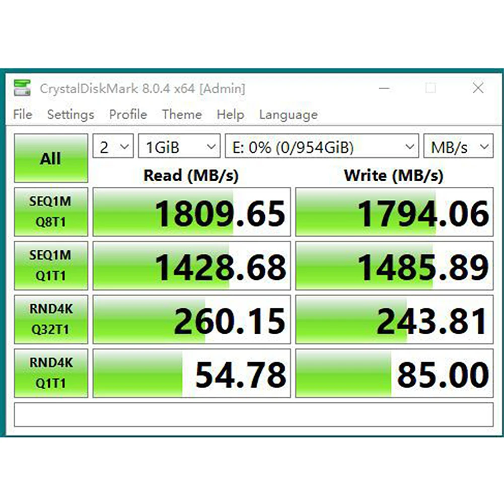Viewport: 504px width, 504px height.
Task: Click the 54.78 RND4K Q1T1 read result
Action: point(191,373)
